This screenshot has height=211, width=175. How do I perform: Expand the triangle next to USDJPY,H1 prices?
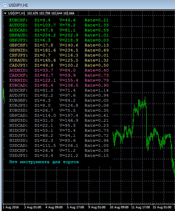point(5,13)
